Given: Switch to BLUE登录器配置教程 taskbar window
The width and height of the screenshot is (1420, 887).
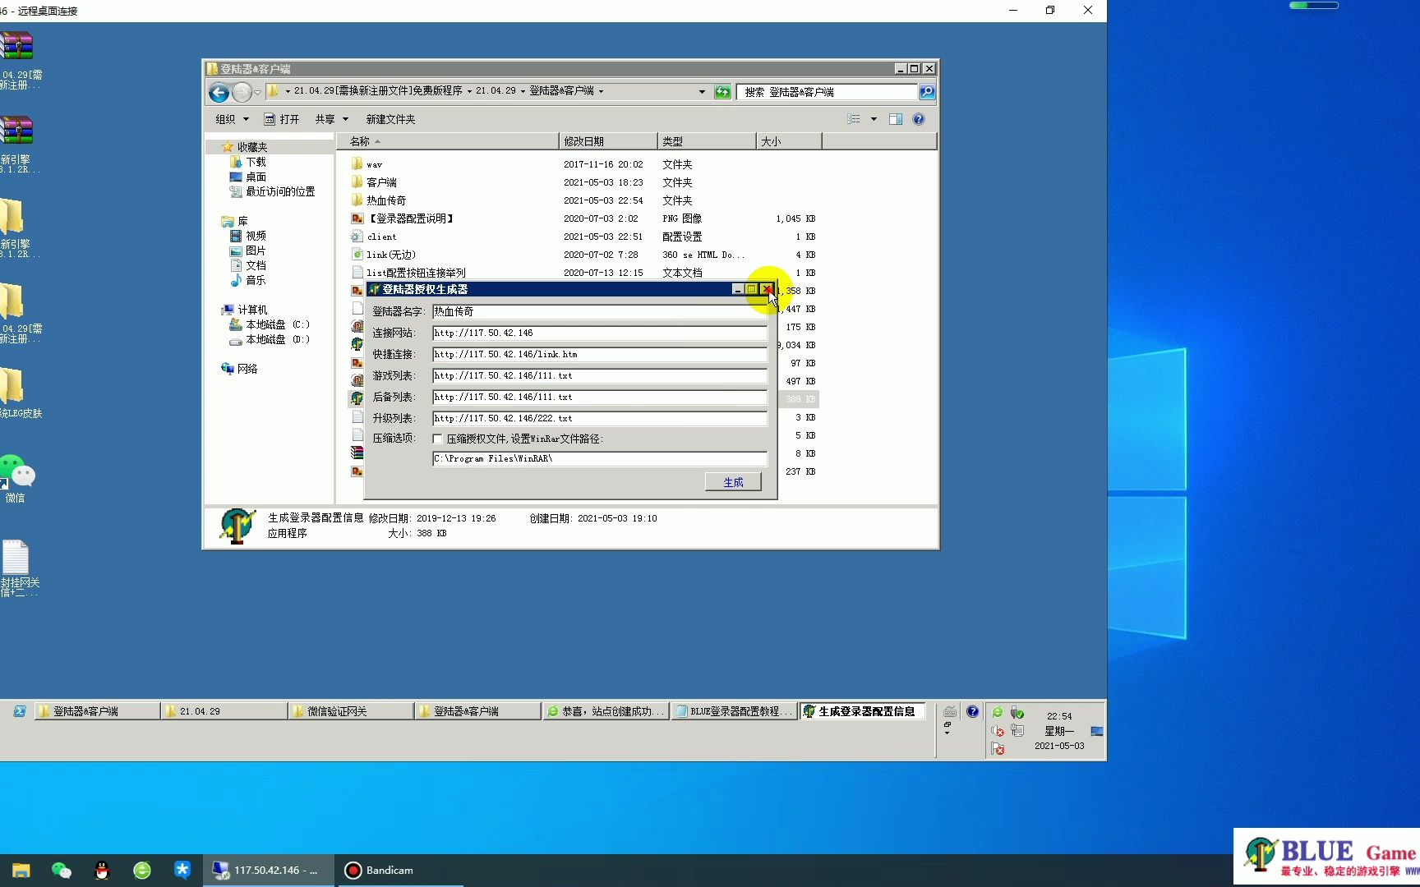Looking at the screenshot, I should (x=733, y=711).
